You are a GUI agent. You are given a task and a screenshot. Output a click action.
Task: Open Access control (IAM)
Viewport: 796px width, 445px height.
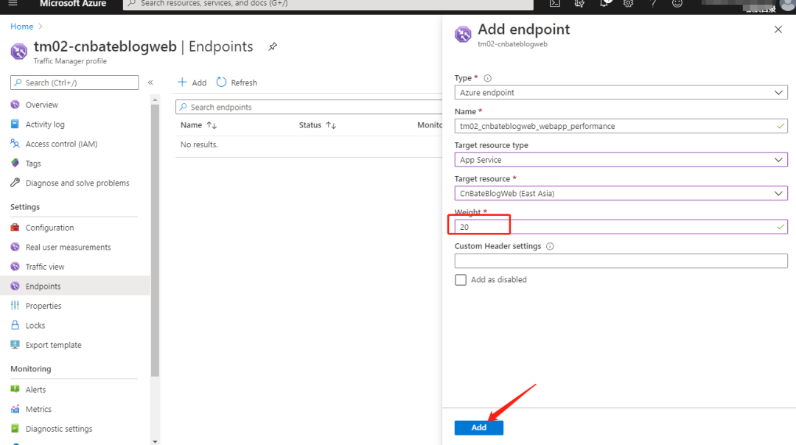point(61,144)
